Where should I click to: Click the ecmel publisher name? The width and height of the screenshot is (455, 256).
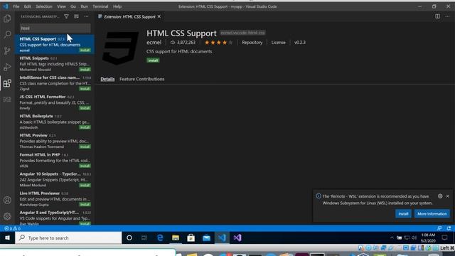click(x=154, y=43)
